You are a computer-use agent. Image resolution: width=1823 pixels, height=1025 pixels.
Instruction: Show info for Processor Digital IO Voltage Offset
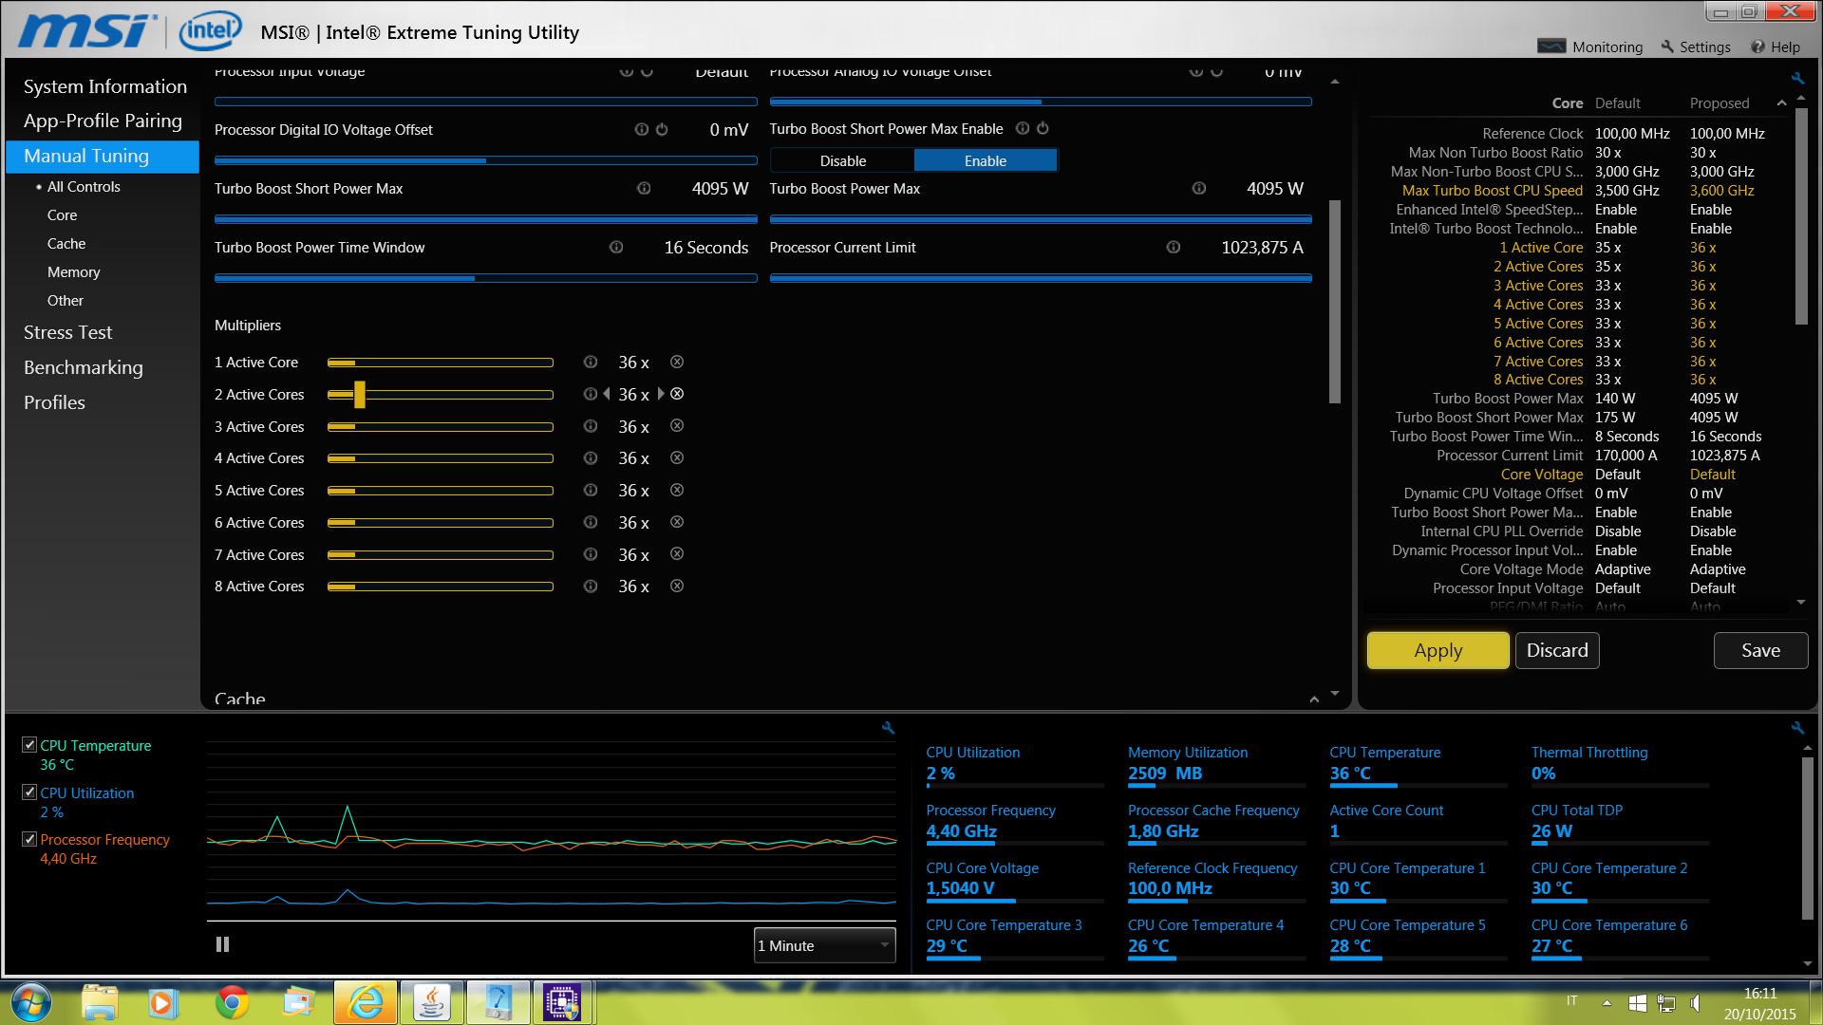(641, 129)
